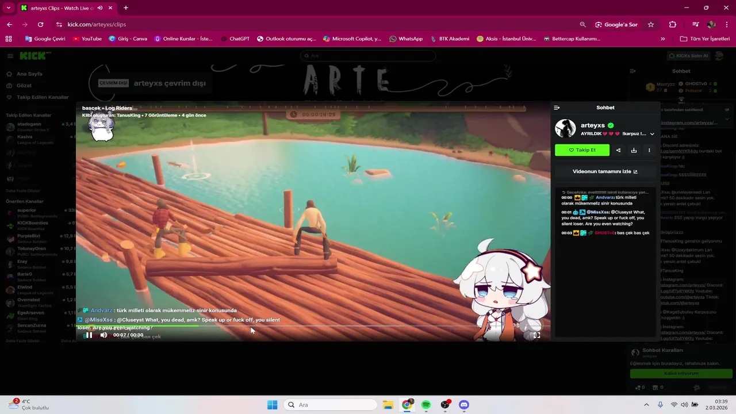
Task: Show more hidden bookmarks chevron
Action: click(663, 39)
